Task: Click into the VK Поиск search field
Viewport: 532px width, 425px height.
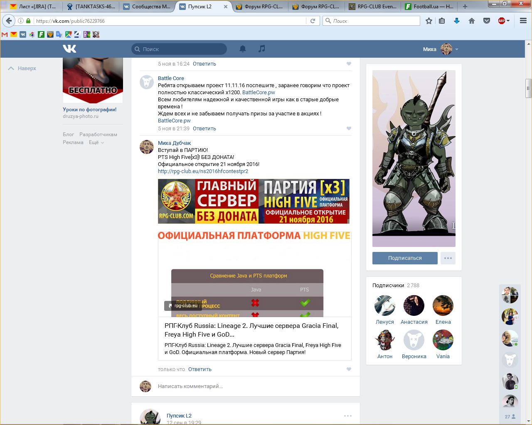Action: pos(179,49)
